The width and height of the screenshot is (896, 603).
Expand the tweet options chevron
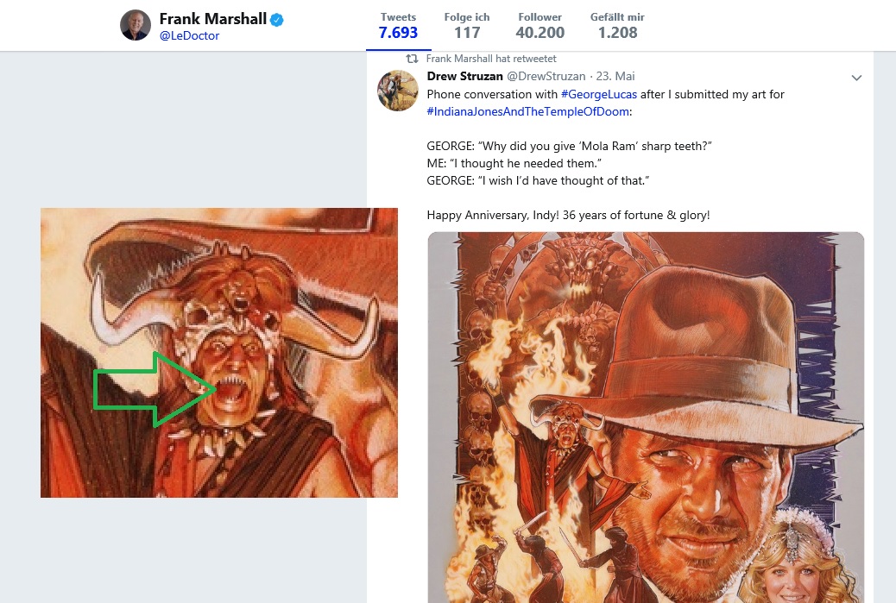[x=856, y=78]
